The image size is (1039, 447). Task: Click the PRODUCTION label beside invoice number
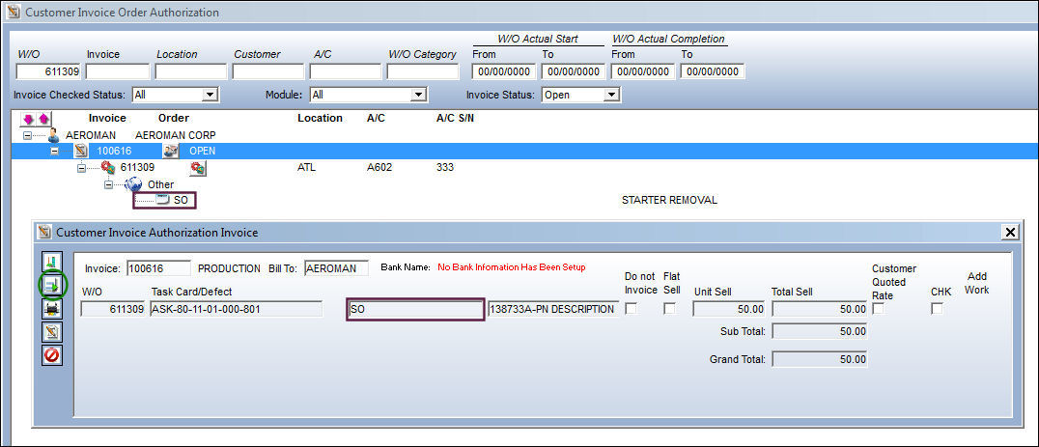coord(229,268)
